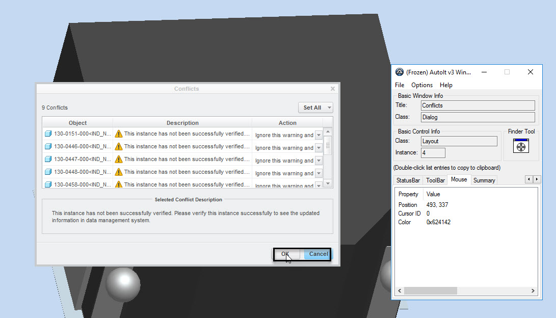The image size is (556, 318).
Task: Click the warning triangle in the 130-0447-000 row
Action: [x=119, y=160]
